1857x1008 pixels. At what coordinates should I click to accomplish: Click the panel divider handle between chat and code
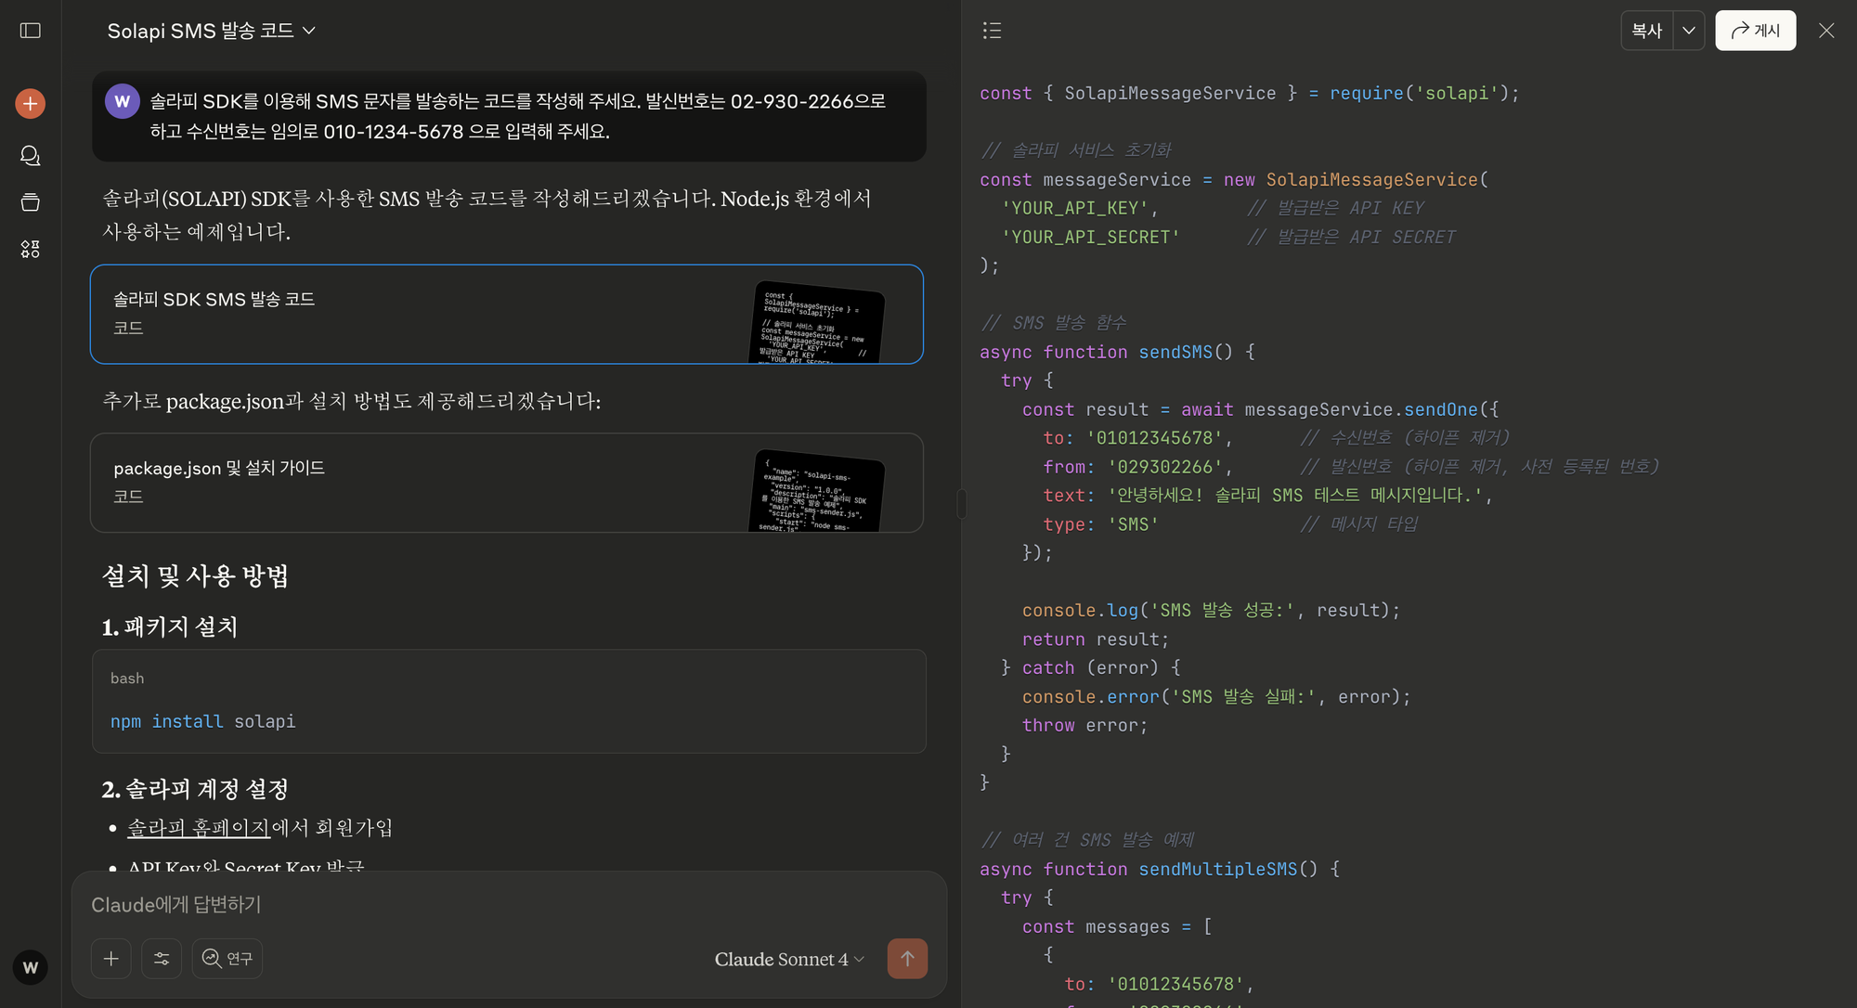click(x=962, y=504)
